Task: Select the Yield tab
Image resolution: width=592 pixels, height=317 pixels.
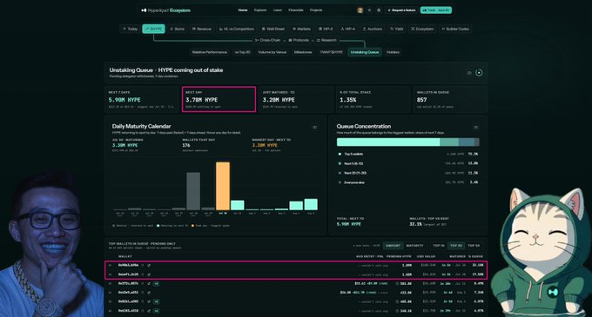Action: pyautogui.click(x=396, y=29)
